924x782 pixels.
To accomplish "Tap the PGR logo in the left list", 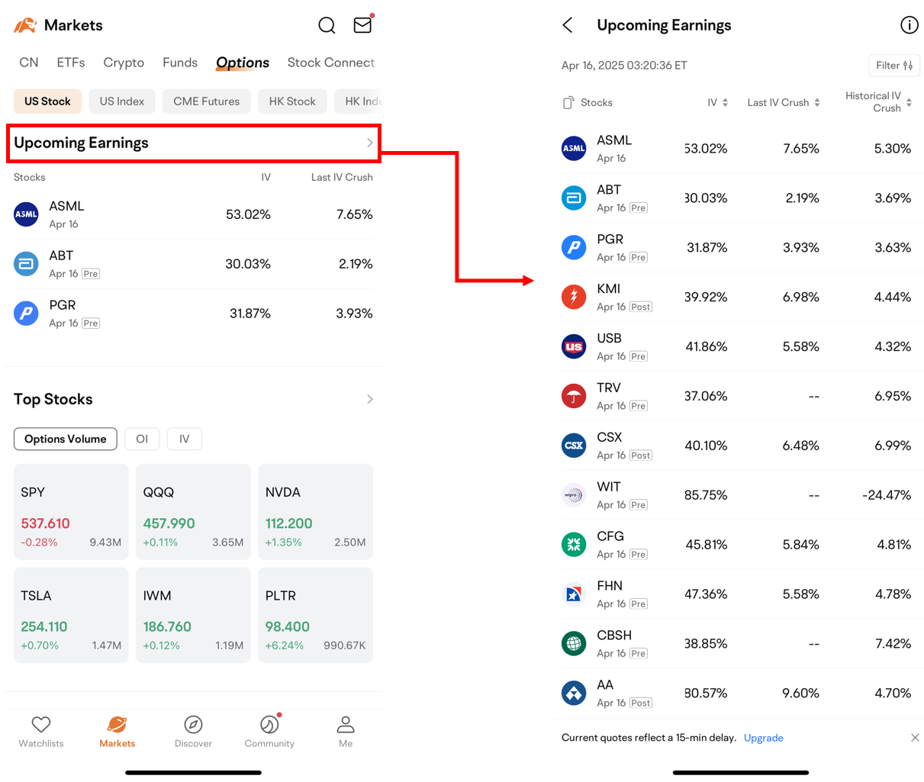I will [x=26, y=314].
